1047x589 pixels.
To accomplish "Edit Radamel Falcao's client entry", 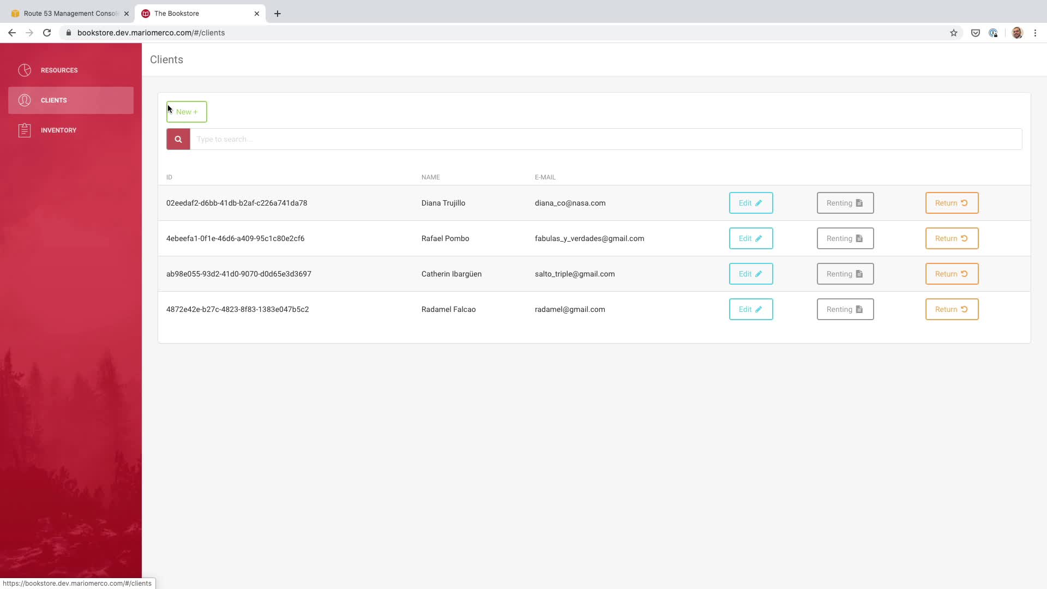I will [x=750, y=309].
